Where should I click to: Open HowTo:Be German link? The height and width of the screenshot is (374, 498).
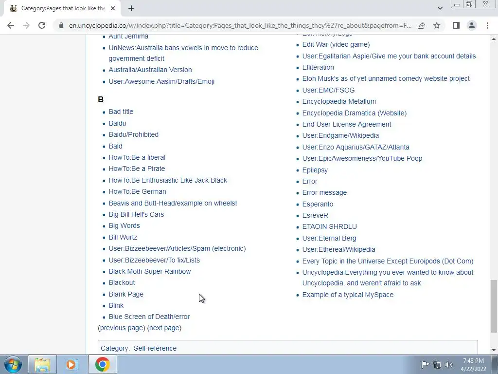point(137,191)
